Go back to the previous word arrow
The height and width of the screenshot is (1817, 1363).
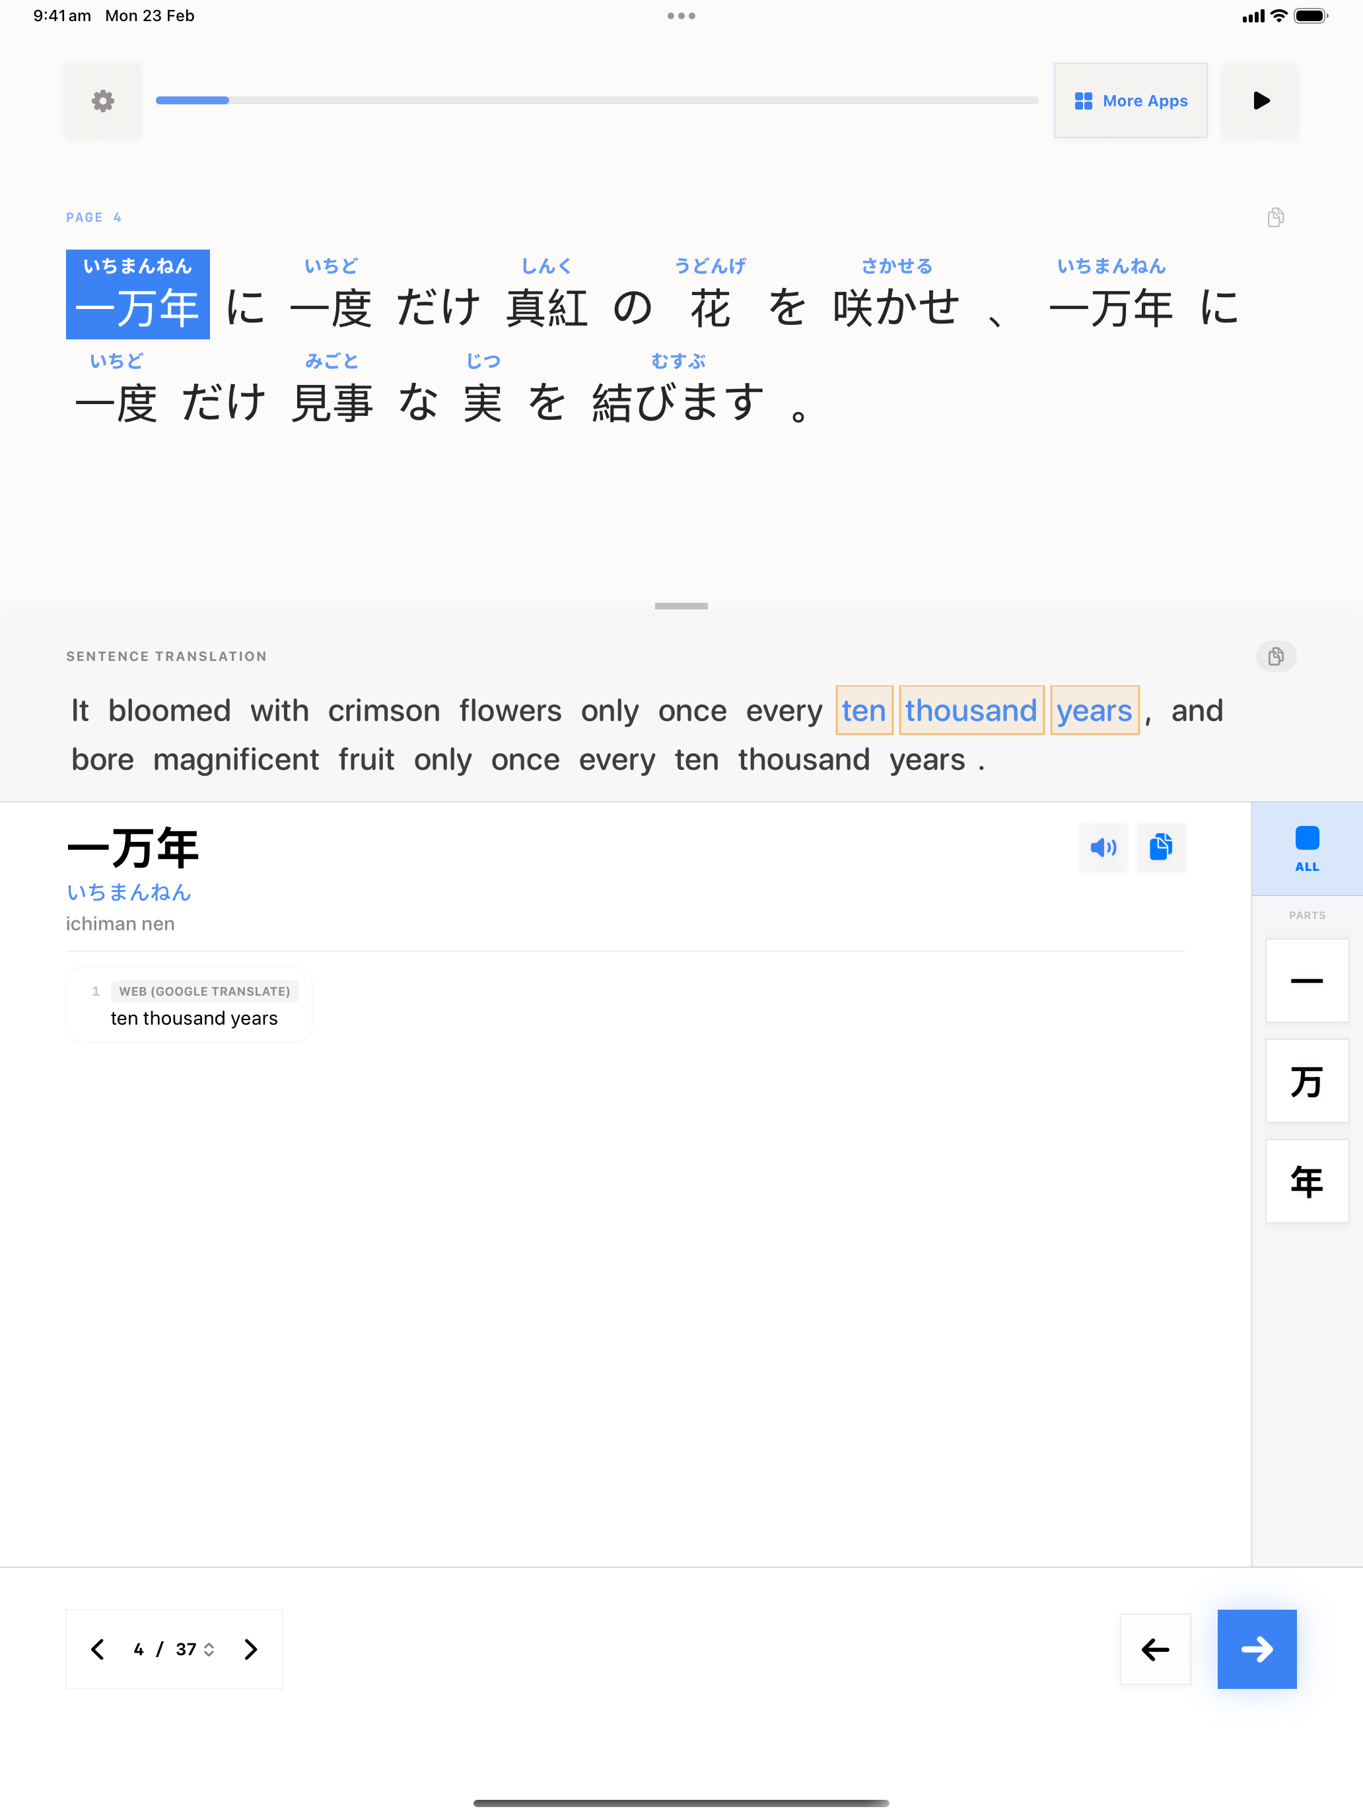point(1154,1649)
